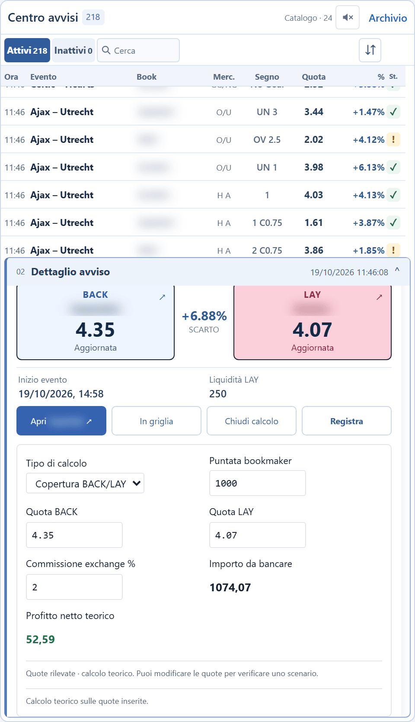The width and height of the screenshot is (415, 722).
Task: Sort by the Segno column header
Action: point(267,77)
